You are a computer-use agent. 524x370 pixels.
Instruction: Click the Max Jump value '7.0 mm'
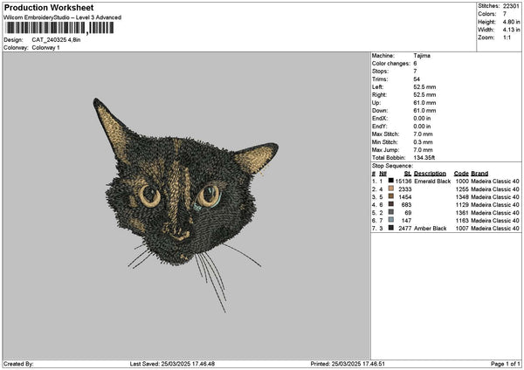423,150
